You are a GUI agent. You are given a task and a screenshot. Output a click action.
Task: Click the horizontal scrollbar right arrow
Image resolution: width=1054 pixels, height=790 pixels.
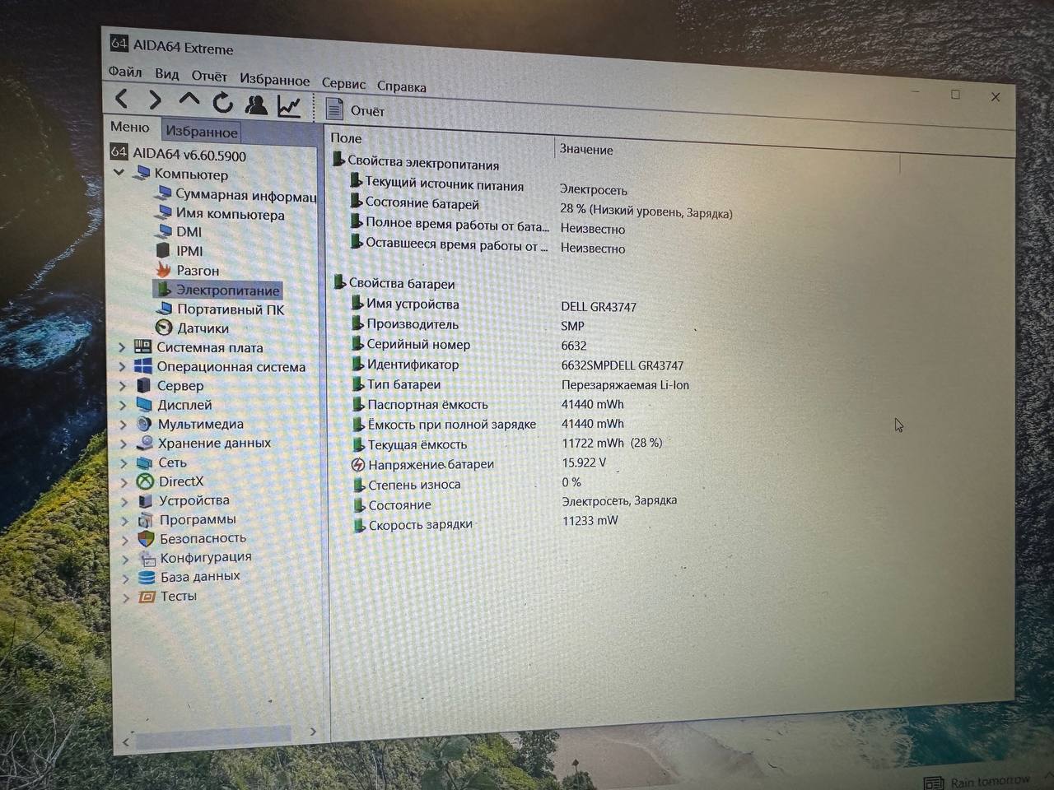313,731
